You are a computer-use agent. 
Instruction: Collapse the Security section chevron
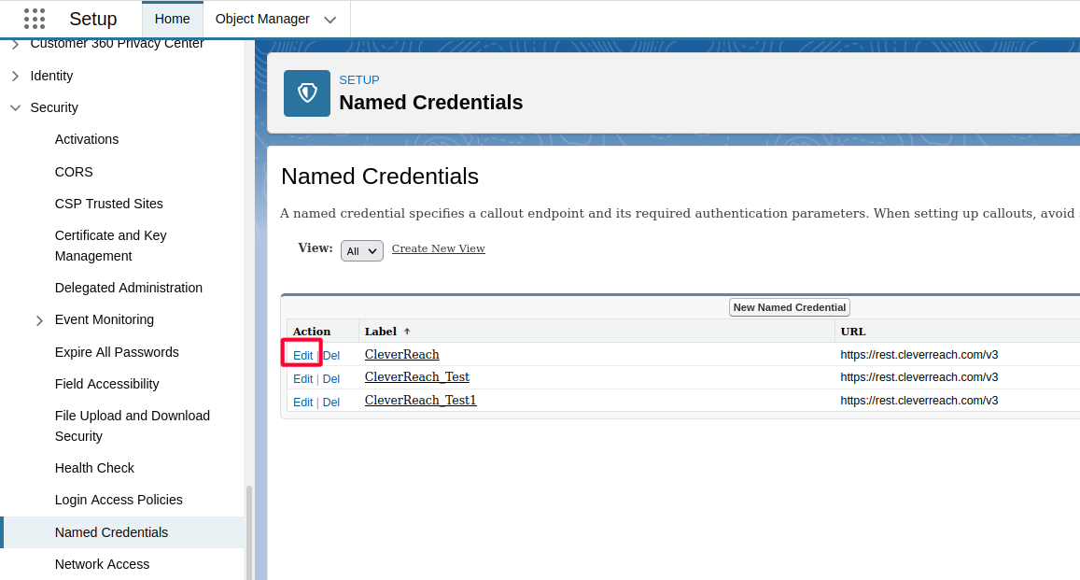tap(15, 107)
